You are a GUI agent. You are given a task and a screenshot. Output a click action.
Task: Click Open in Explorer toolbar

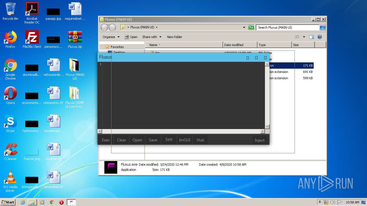[x=131, y=37]
